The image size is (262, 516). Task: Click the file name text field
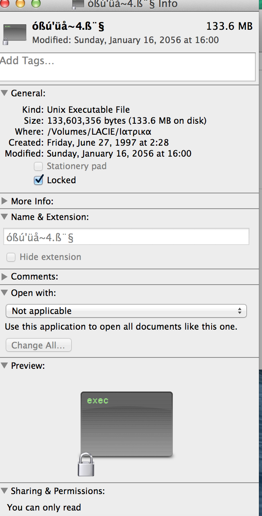126,237
